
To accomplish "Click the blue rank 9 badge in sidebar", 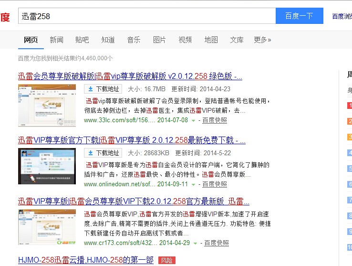I will [x=350, y=231].
